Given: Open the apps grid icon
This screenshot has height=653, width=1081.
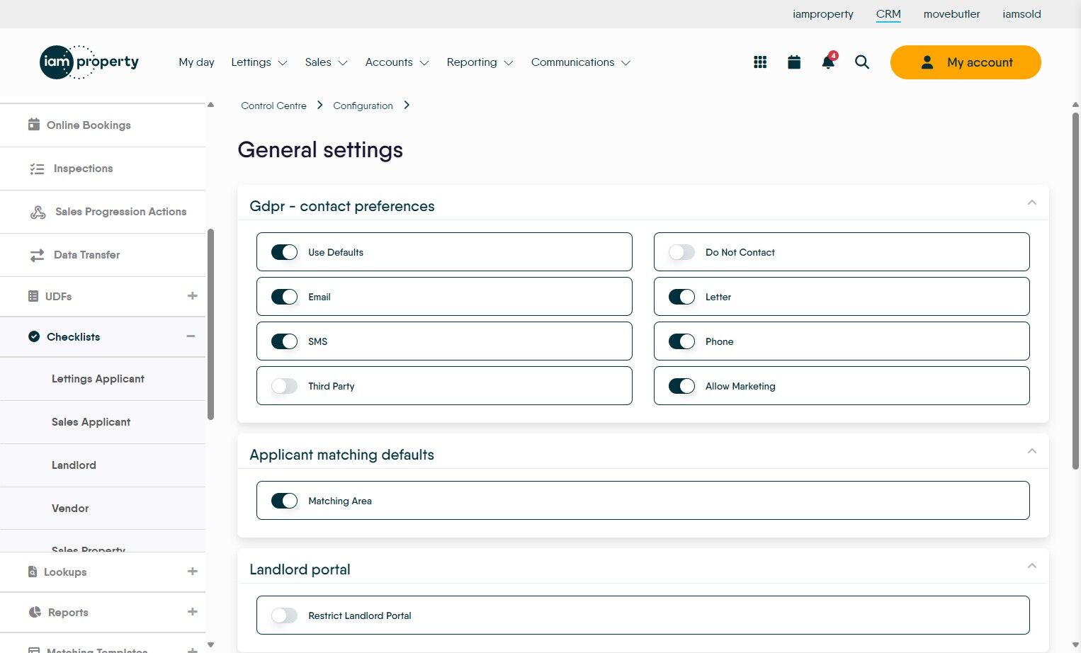Looking at the screenshot, I should pyautogui.click(x=760, y=62).
